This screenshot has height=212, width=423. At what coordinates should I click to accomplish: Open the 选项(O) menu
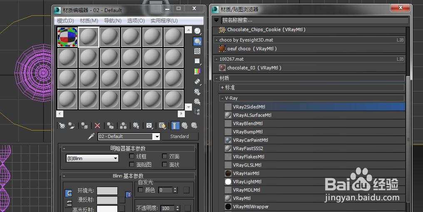(x=136, y=21)
